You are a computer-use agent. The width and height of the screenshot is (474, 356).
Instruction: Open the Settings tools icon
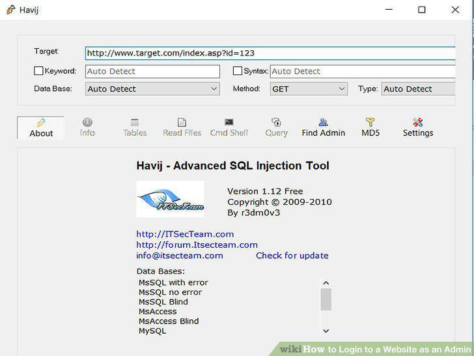(418, 123)
